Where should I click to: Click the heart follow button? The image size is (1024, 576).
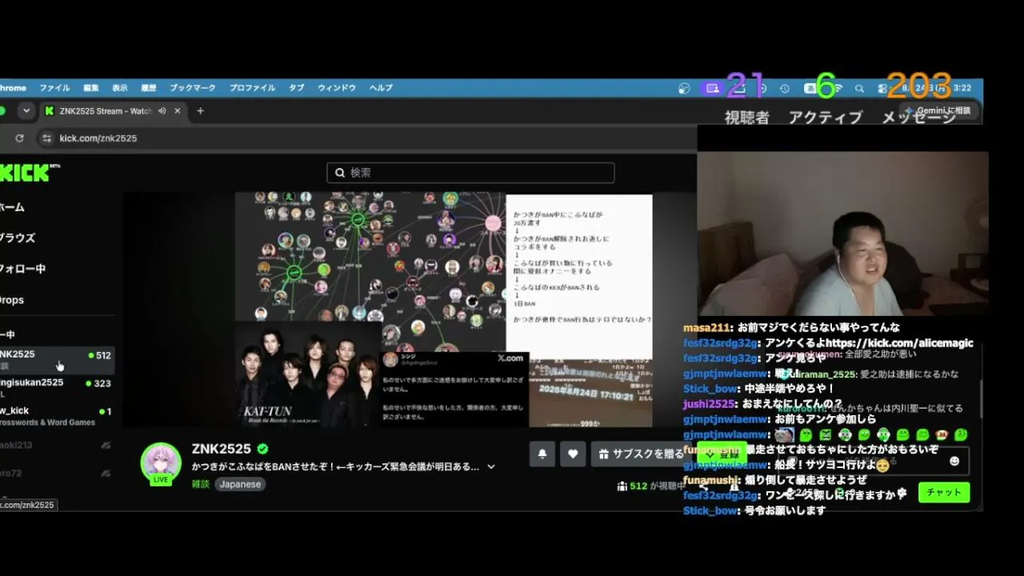coord(573,454)
